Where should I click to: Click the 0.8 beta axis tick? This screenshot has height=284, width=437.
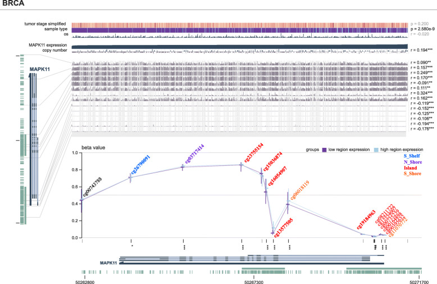pyautogui.click(x=75, y=170)
